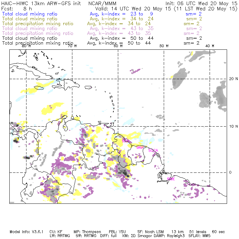Click the 'PBL: YSU' model setting
The height and width of the screenshot is (239, 239).
117,232
